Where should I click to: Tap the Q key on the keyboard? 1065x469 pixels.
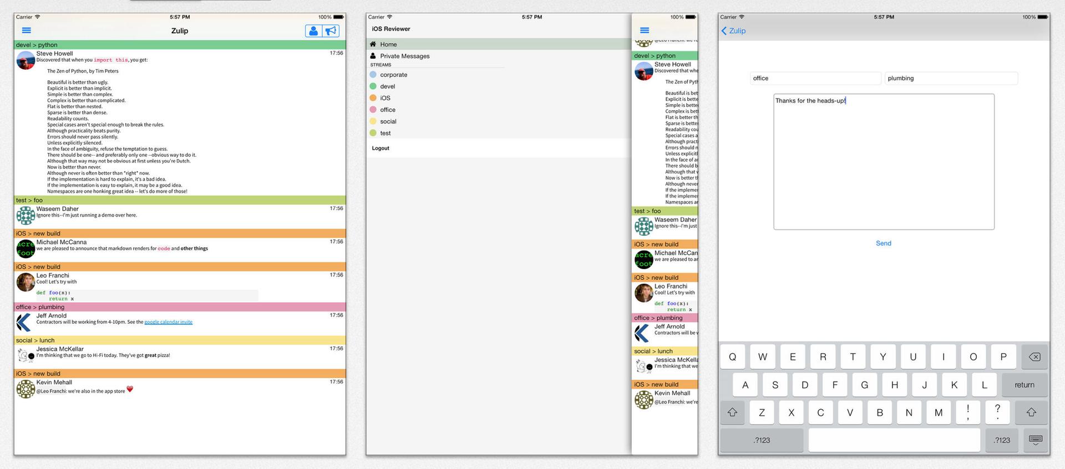733,357
